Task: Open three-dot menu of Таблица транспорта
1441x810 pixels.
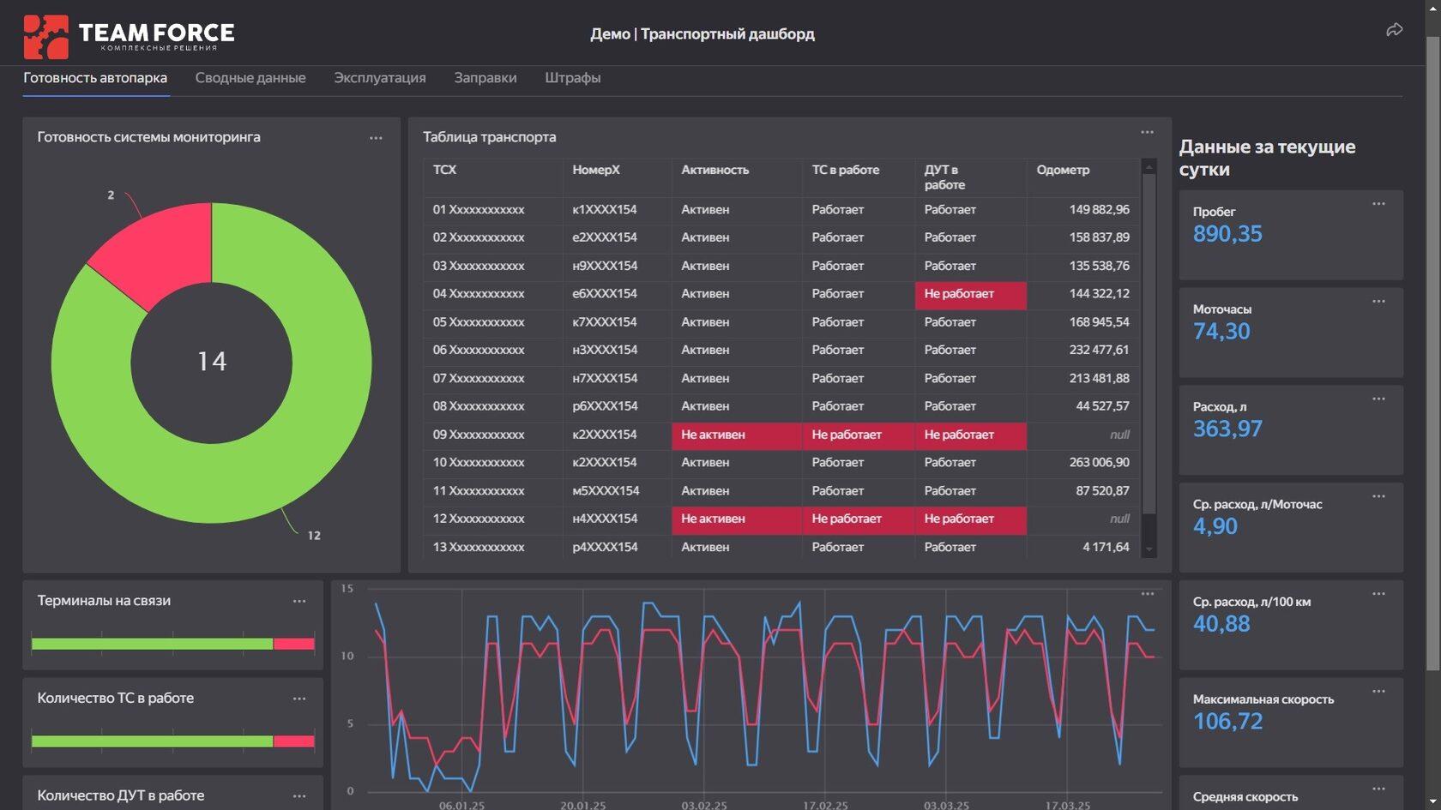Action: [1147, 133]
